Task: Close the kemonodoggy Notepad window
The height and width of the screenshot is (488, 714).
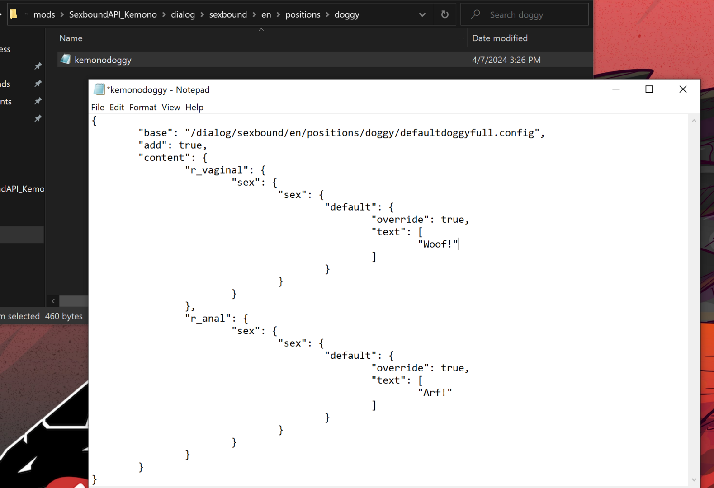Action: (683, 89)
